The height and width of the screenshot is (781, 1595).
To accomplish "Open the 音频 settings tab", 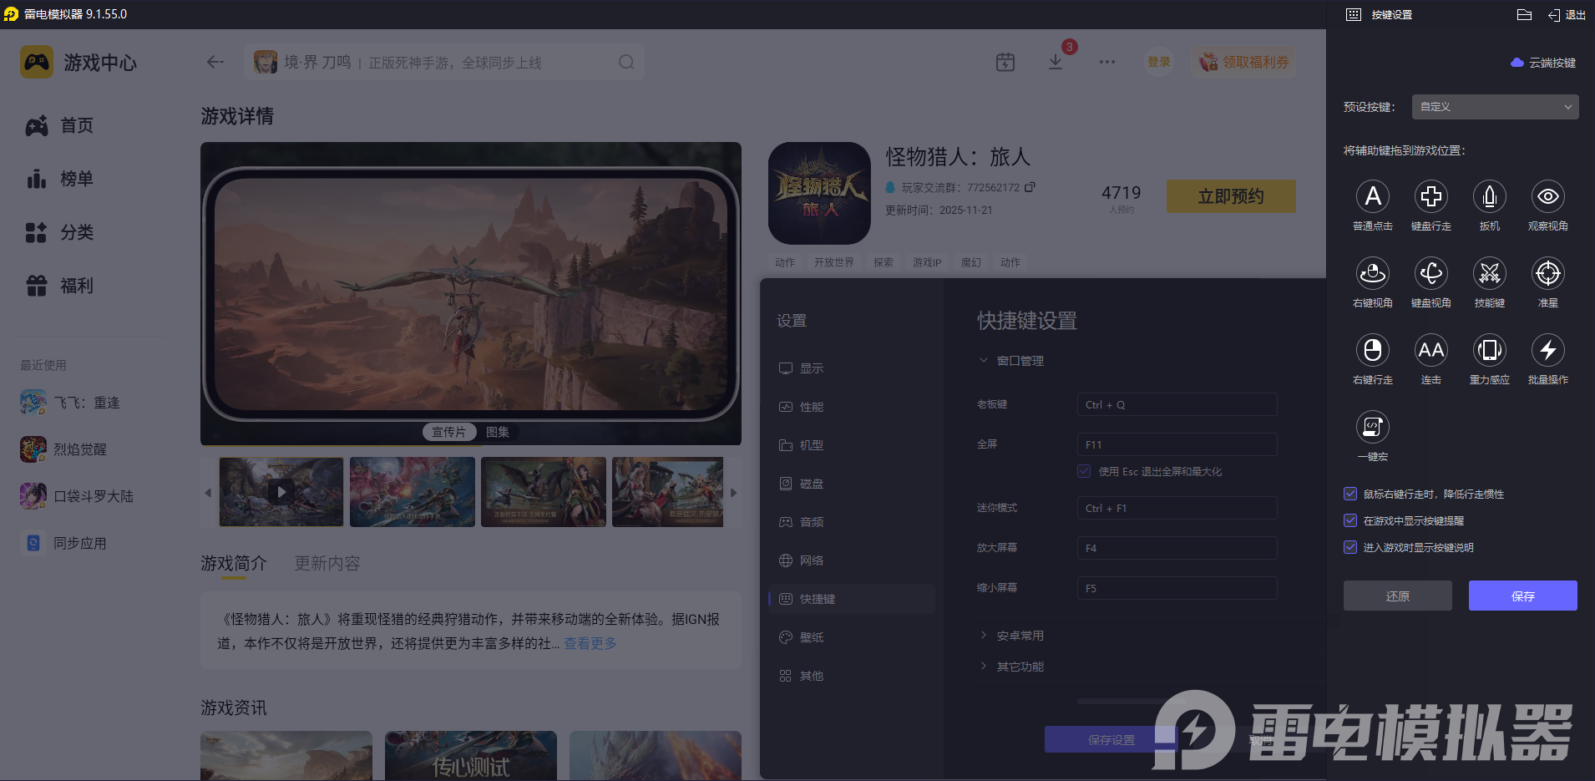I will [x=810, y=521].
